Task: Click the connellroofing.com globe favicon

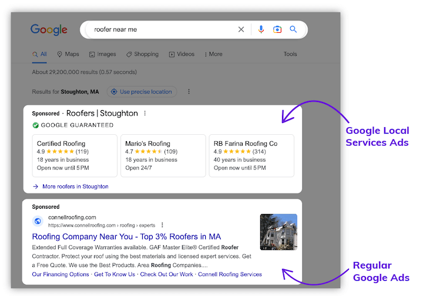Action: 38,221
